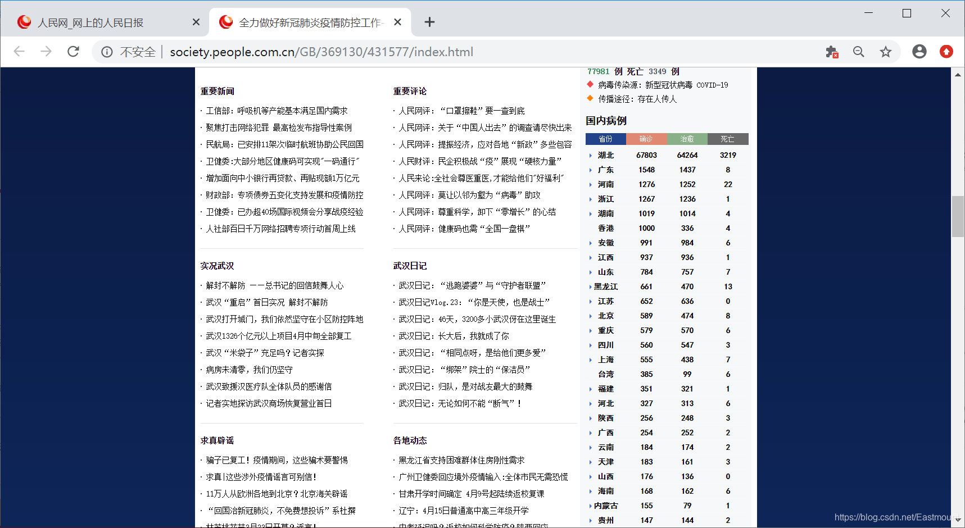This screenshot has width=965, height=528.
Task: Click the 国内病例 heading
Action: coord(606,121)
